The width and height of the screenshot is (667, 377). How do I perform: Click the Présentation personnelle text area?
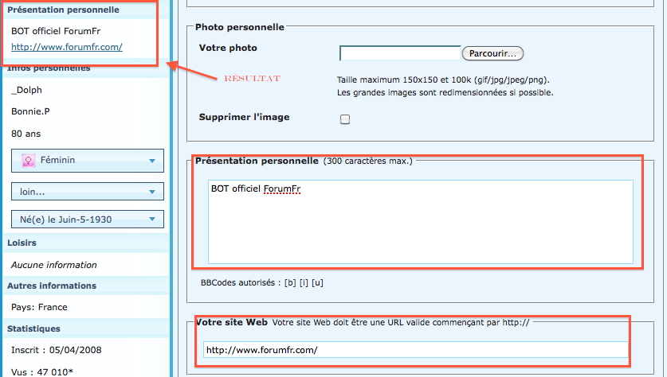421,222
